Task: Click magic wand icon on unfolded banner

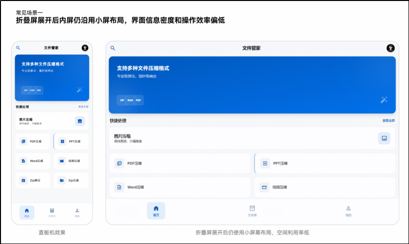Action: click(x=383, y=100)
